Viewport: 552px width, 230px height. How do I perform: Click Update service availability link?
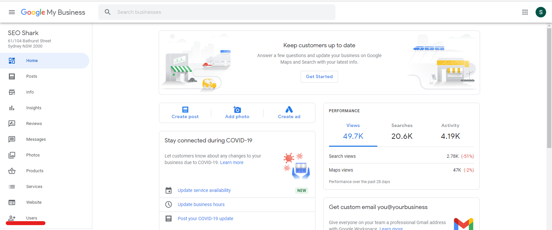click(204, 190)
